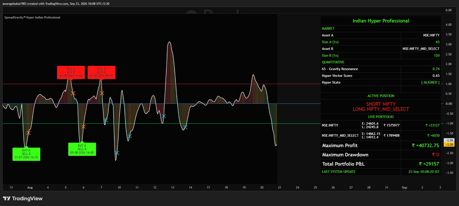Click the ₹ +23127 profit value
This screenshot has width=459, height=206.
(x=432, y=125)
